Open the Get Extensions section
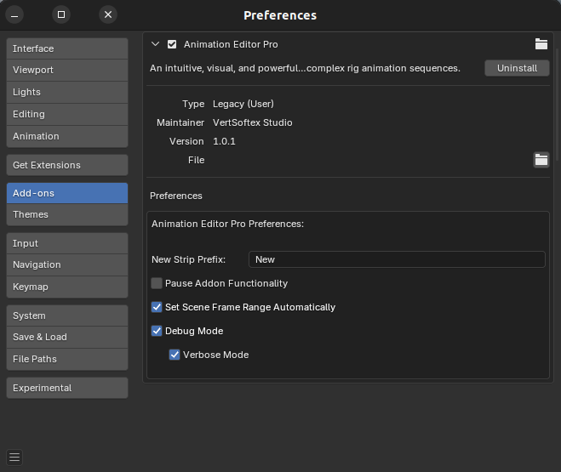Image resolution: width=561 pixels, height=472 pixels. [67, 165]
